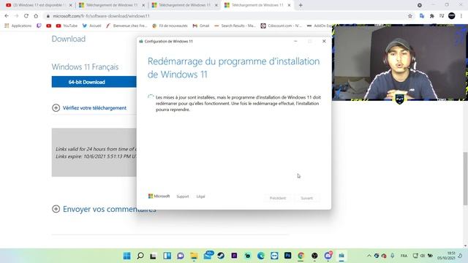Open File Explorer from taskbar
Image resolution: width=468 pixels, height=263 pixels.
click(194, 256)
